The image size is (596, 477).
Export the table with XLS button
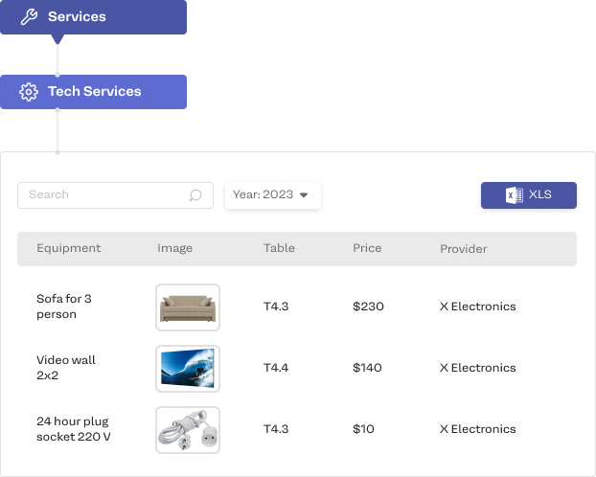pos(529,195)
